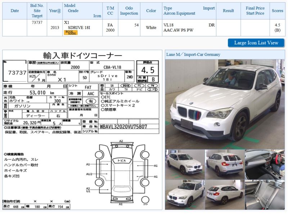288x214 pixels.
Task: Open the bottom-left front angle thumbnail
Action: point(185,195)
